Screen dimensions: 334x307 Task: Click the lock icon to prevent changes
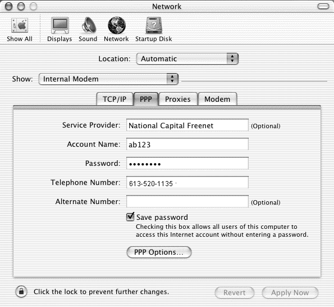click(21, 291)
